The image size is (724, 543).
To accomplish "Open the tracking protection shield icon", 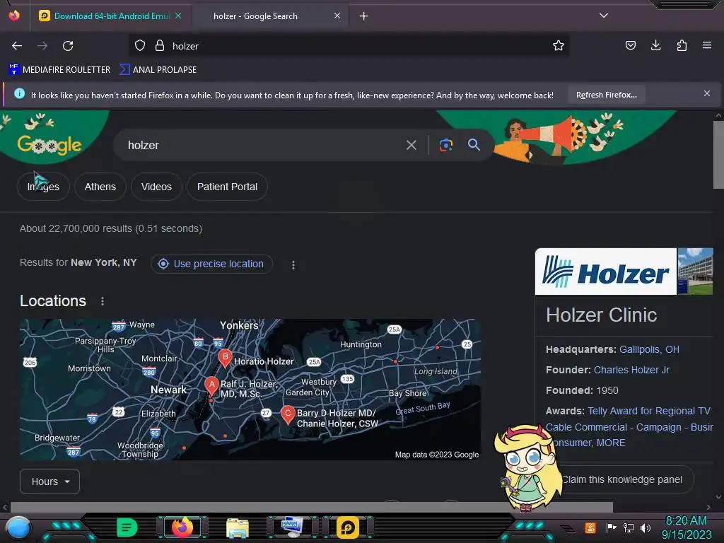I will [x=140, y=46].
